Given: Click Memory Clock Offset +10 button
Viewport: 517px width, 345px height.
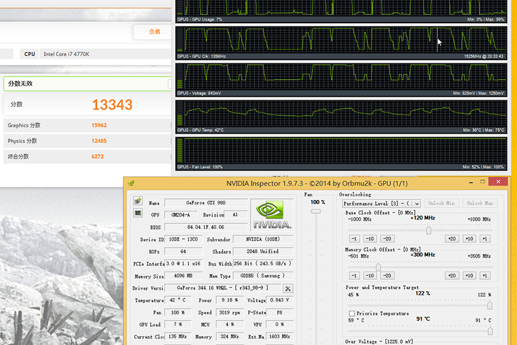Looking at the screenshot, I should (x=469, y=275).
